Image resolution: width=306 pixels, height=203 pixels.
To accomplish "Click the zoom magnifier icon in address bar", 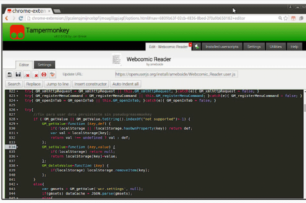I will point(280,18).
